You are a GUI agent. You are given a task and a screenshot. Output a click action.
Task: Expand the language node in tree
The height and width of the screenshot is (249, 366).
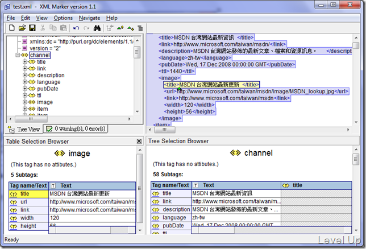[x=24, y=82]
